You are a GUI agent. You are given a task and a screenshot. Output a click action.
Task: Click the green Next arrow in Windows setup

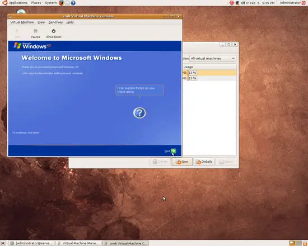(174, 151)
